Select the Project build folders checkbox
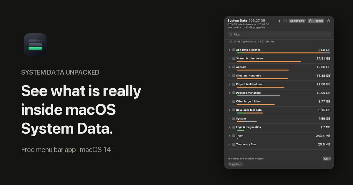353x185 pixels. tap(234, 84)
